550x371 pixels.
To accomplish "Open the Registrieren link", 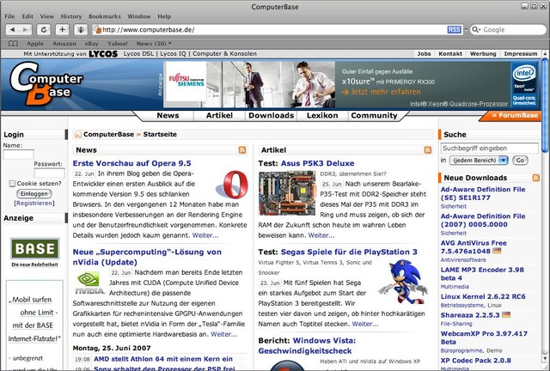I will tap(34, 204).
